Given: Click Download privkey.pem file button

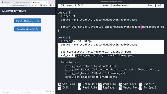Looking at the screenshot, I should tap(28, 29).
